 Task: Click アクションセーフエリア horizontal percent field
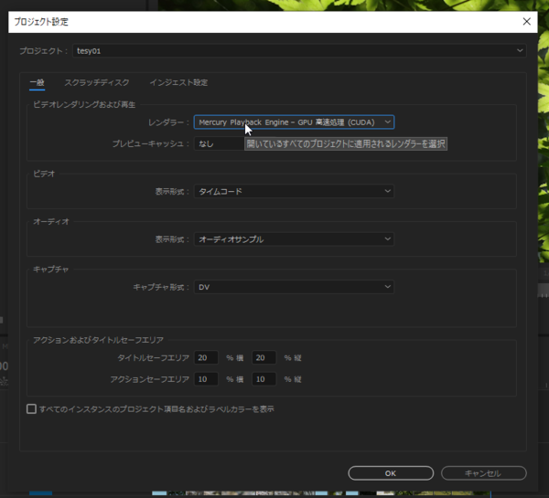pos(206,379)
